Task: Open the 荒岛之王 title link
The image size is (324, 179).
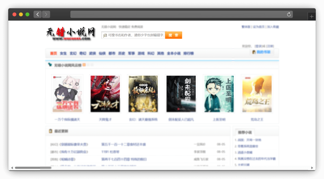Action: coord(257,120)
